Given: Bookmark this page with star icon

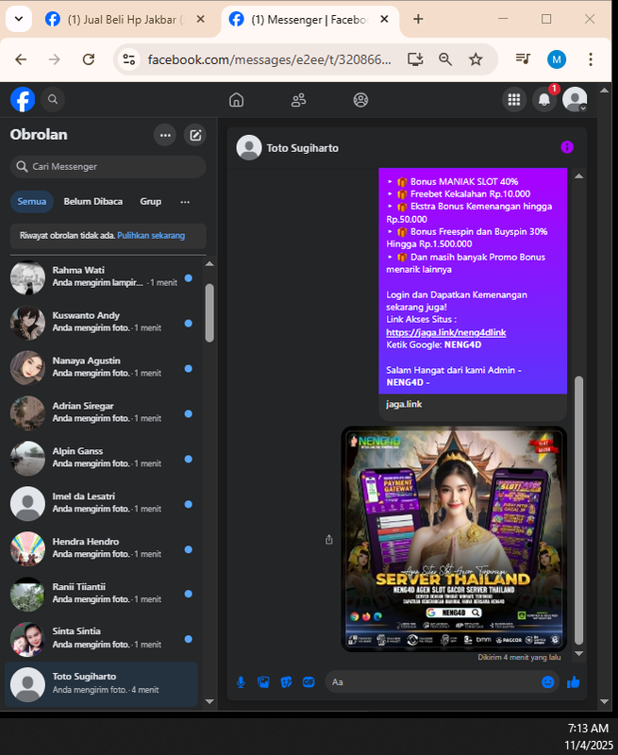Looking at the screenshot, I should [x=476, y=59].
